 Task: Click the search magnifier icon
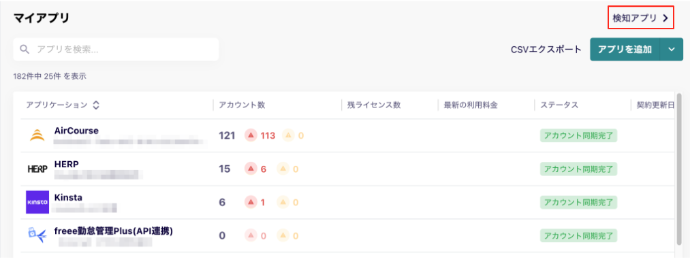(25, 49)
